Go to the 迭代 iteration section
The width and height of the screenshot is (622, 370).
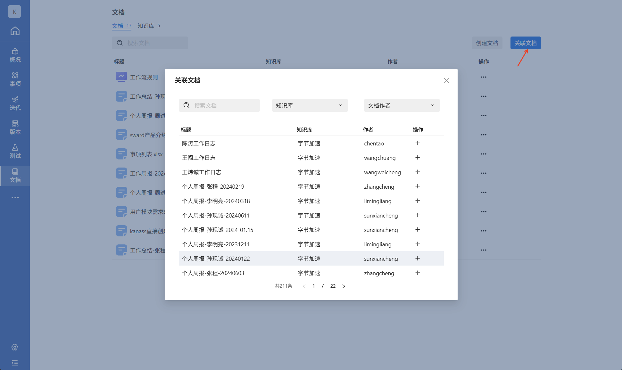[x=15, y=103]
